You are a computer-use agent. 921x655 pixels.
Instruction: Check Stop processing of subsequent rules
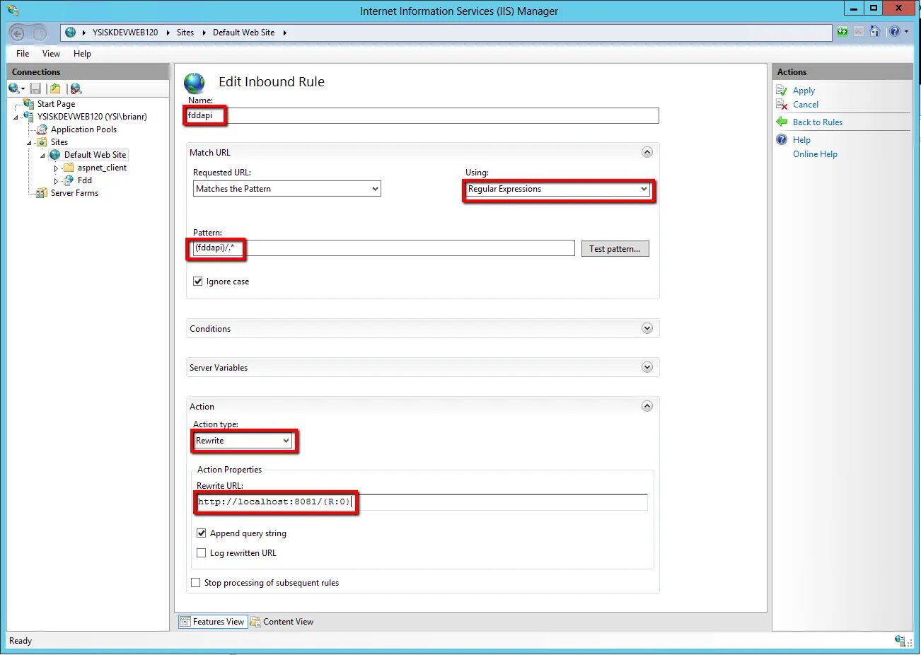point(196,583)
